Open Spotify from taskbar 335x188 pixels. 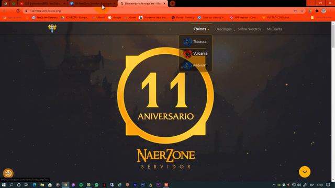click(81, 185)
